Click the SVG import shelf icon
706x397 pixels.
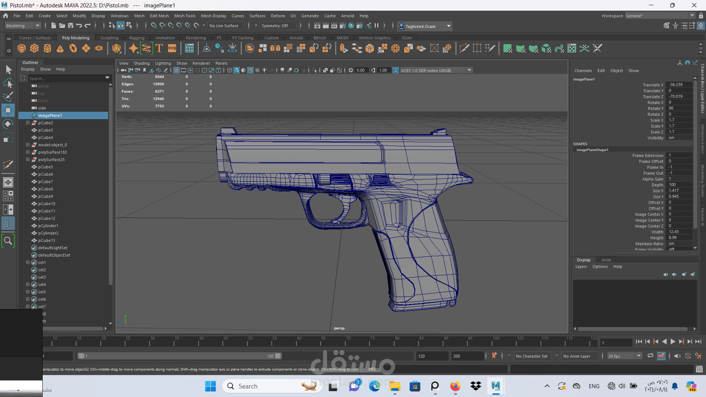coord(172,49)
